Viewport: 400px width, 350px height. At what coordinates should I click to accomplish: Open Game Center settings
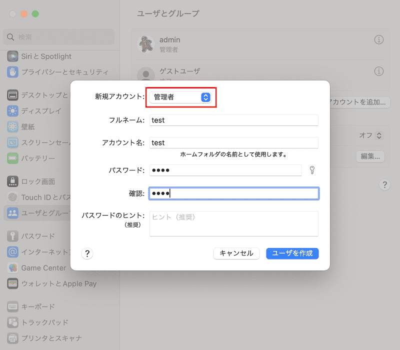36,268
